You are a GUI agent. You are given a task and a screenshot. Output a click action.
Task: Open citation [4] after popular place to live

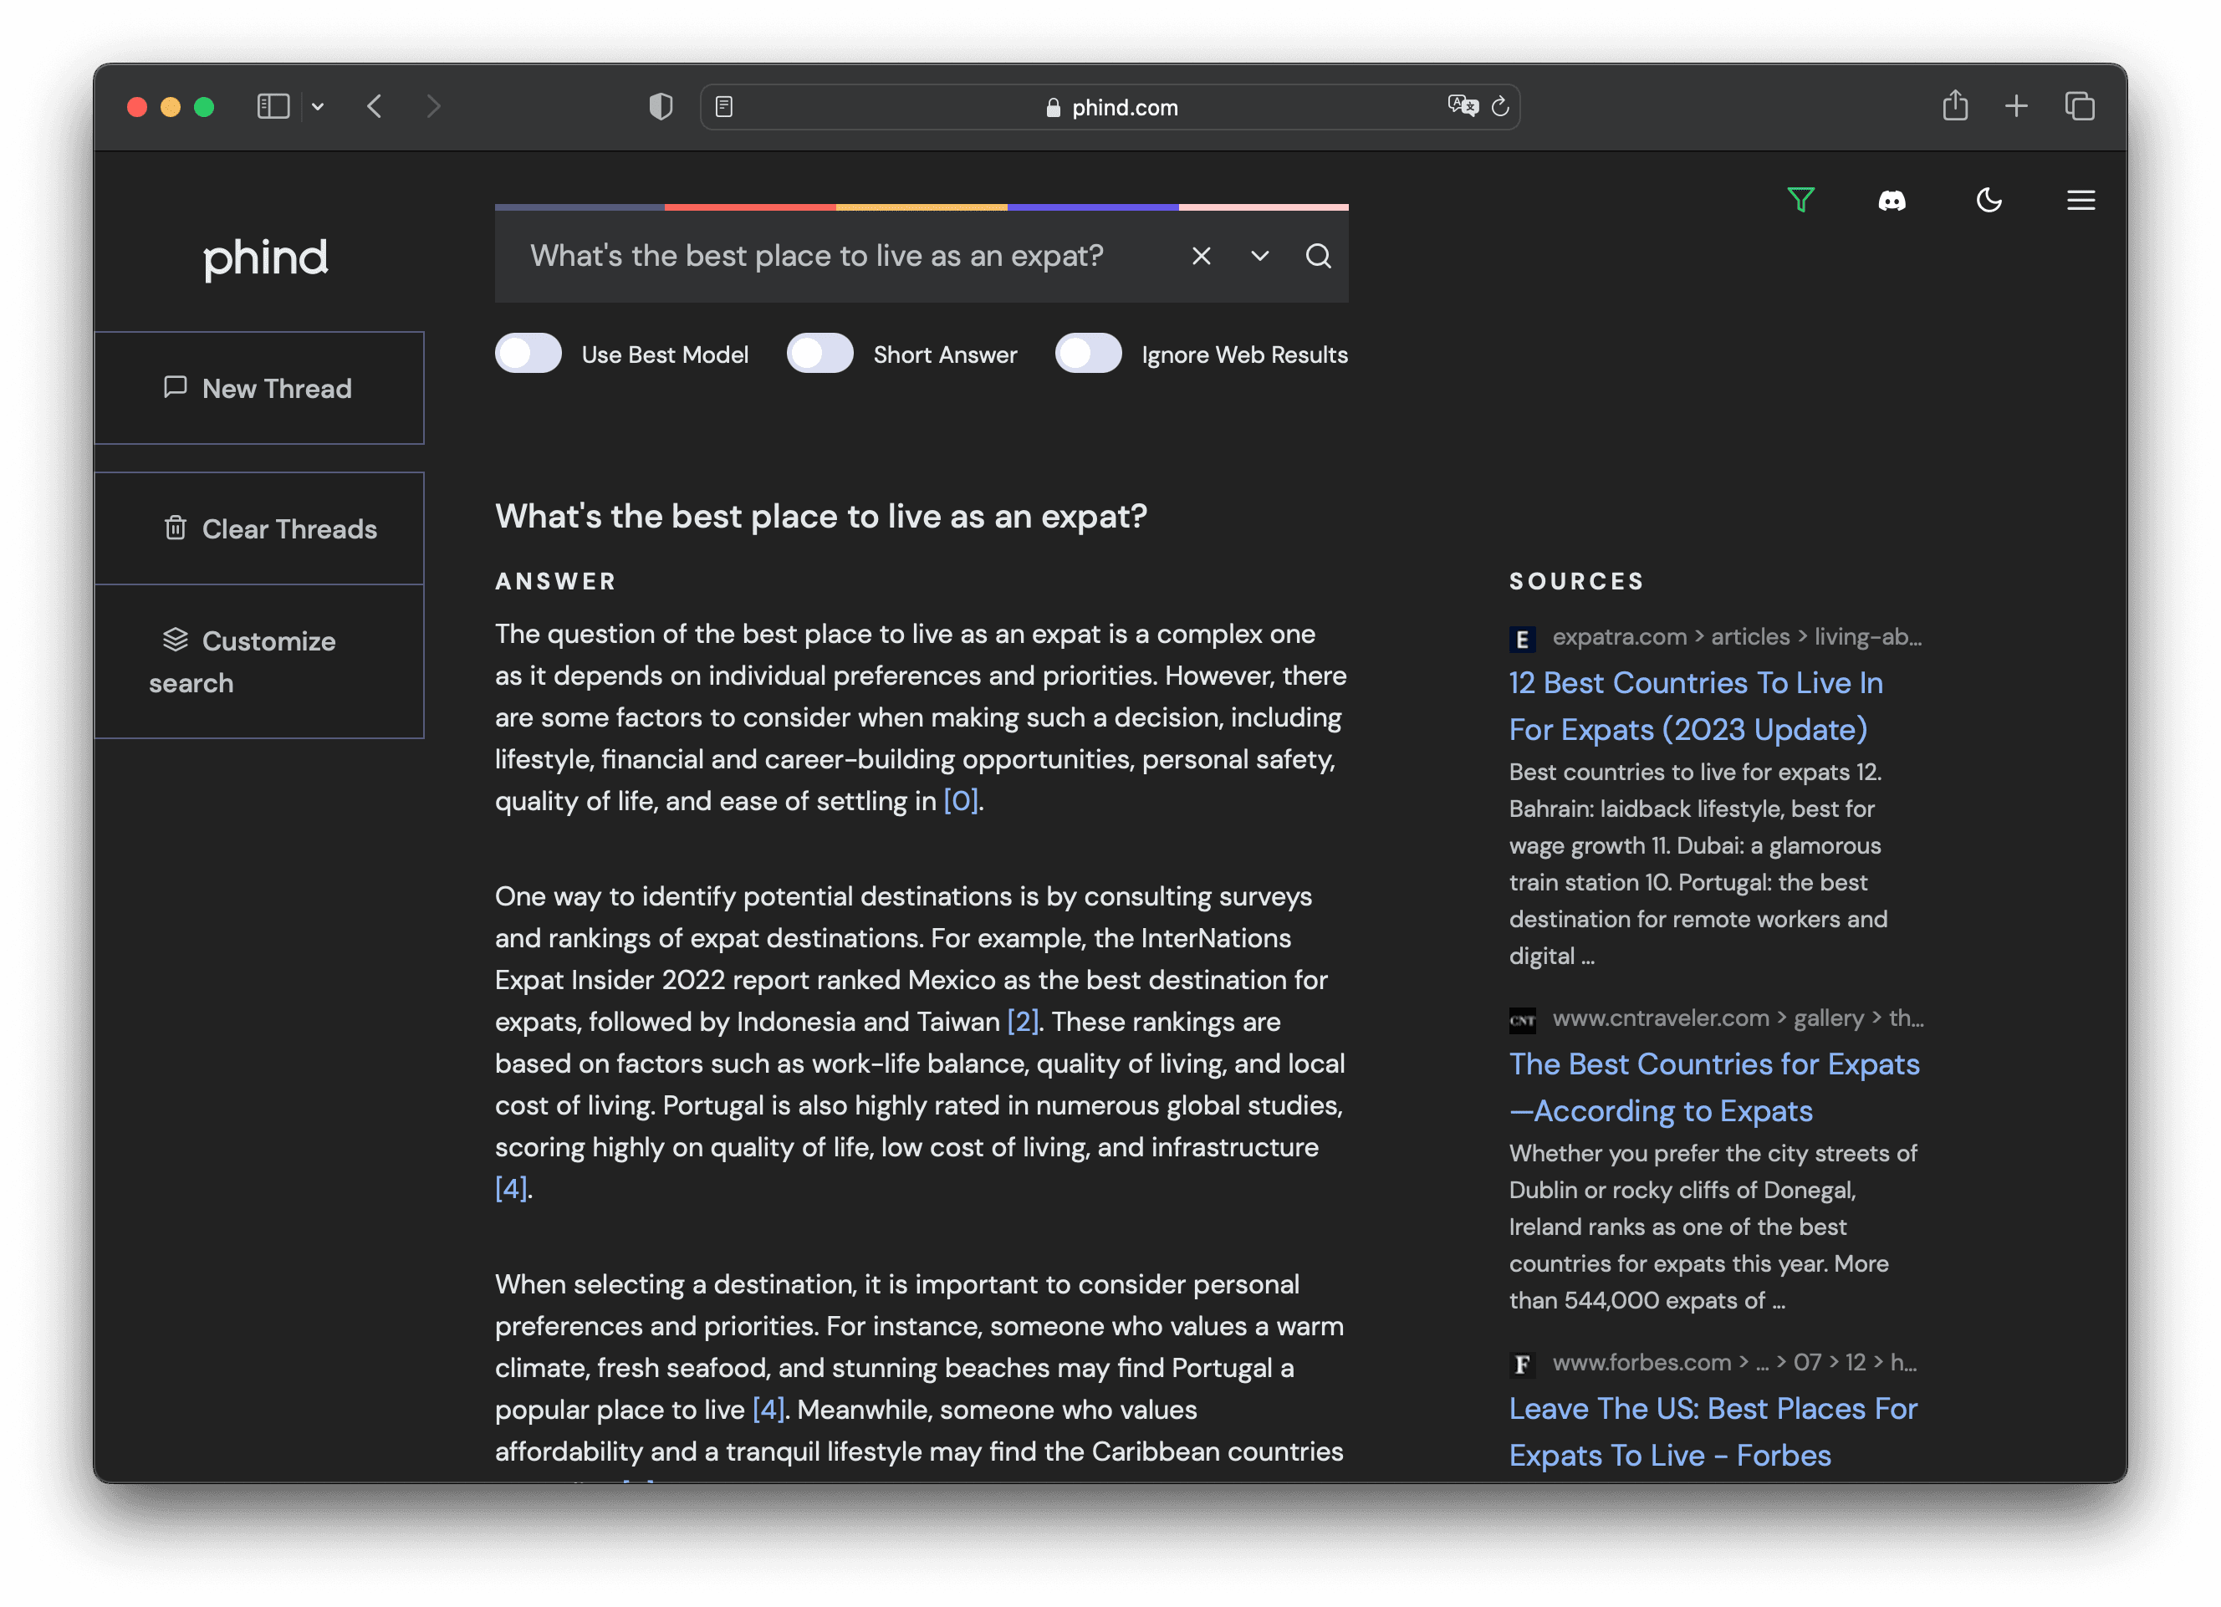point(768,1409)
